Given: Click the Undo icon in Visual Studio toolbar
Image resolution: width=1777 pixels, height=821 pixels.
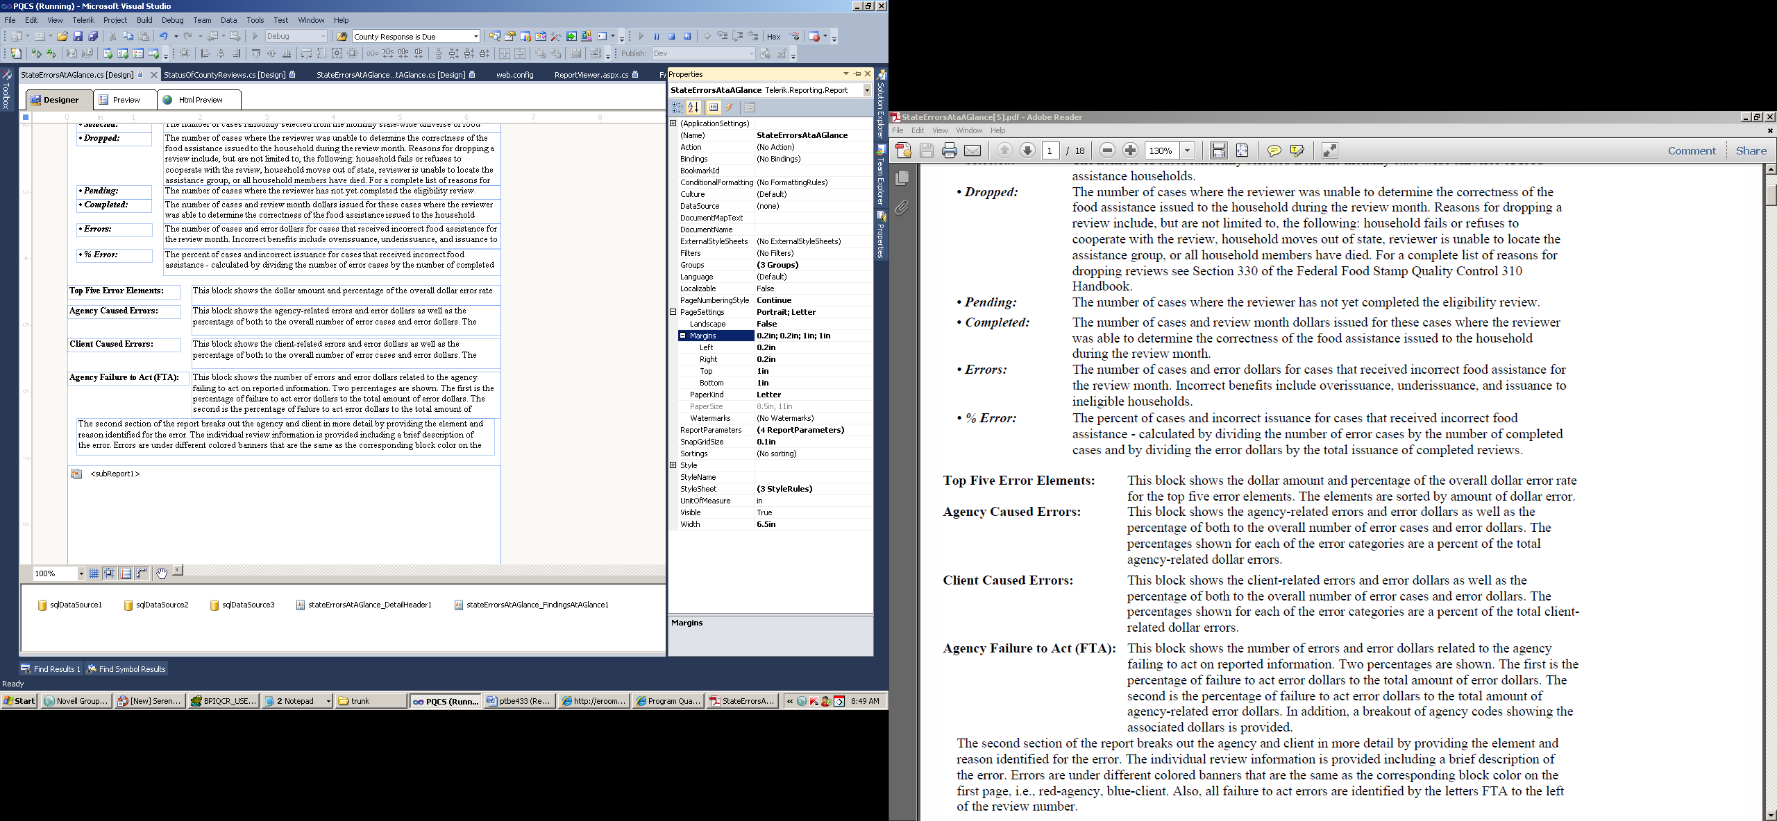Looking at the screenshot, I should (163, 36).
